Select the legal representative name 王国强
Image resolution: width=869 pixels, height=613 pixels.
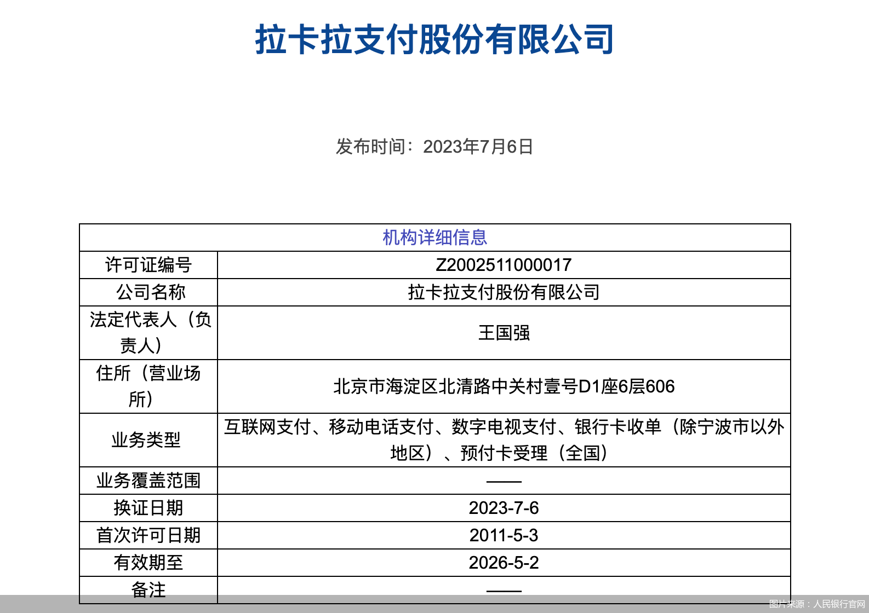click(504, 333)
